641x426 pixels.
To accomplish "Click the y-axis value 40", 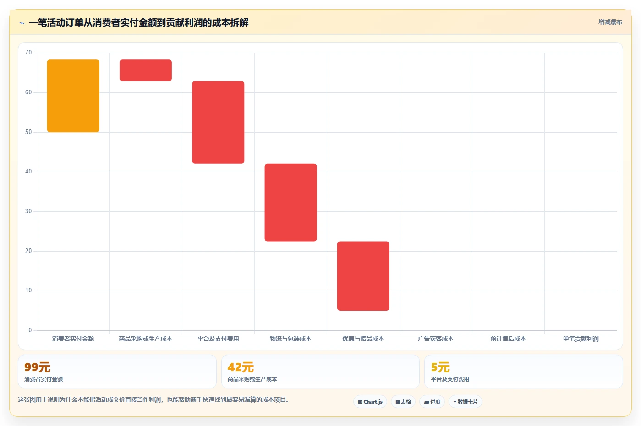I will pos(28,172).
